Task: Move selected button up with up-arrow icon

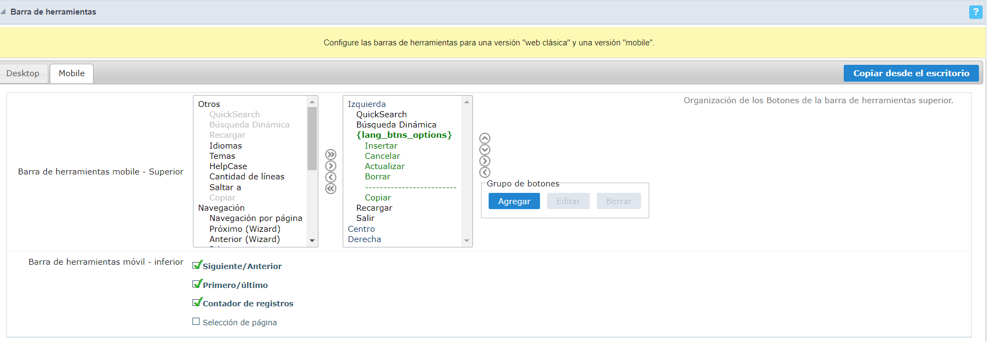Action: (x=485, y=138)
